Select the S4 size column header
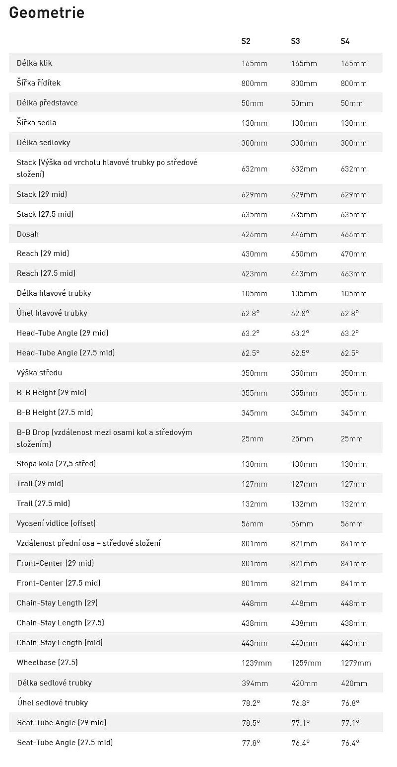The image size is (397, 767). coord(345,41)
